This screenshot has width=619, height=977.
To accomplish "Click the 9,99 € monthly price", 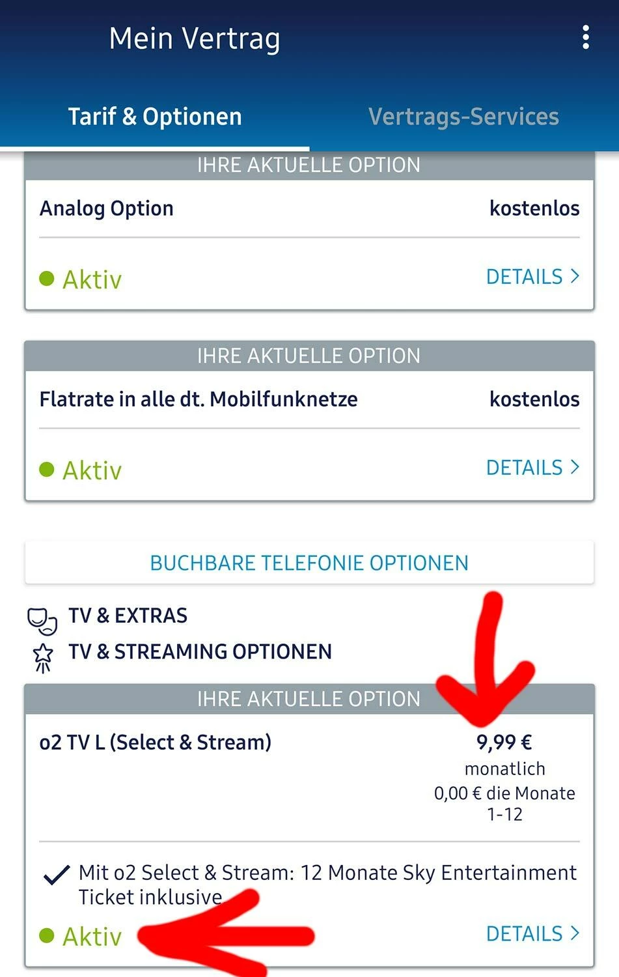I will [x=504, y=743].
